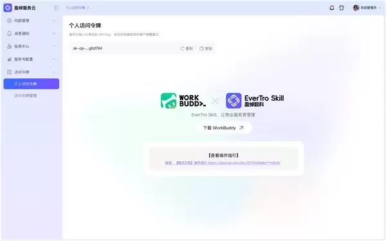Click the masked token sk-cp-...gXd784
This screenshot has width=386, height=241.
click(x=87, y=48)
